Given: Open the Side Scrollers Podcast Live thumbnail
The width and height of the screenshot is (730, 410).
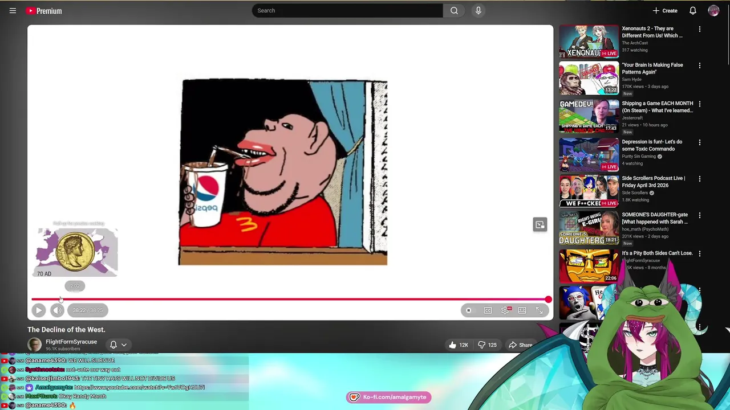Looking at the screenshot, I should pyautogui.click(x=589, y=191).
